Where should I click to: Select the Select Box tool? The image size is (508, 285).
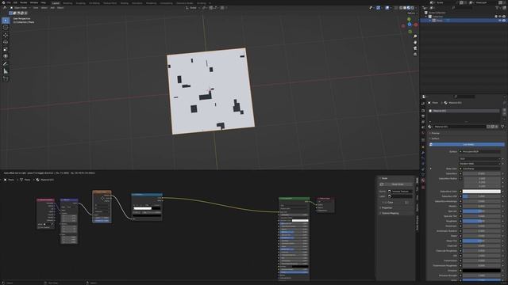coord(6,21)
